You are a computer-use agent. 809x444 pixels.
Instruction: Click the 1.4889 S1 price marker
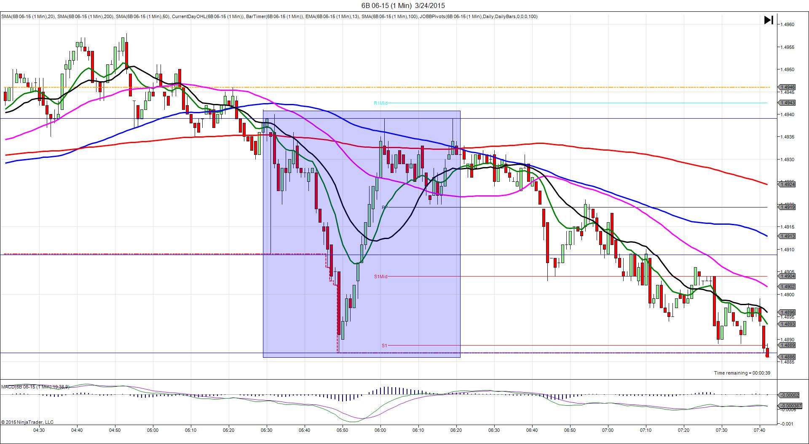click(x=787, y=345)
